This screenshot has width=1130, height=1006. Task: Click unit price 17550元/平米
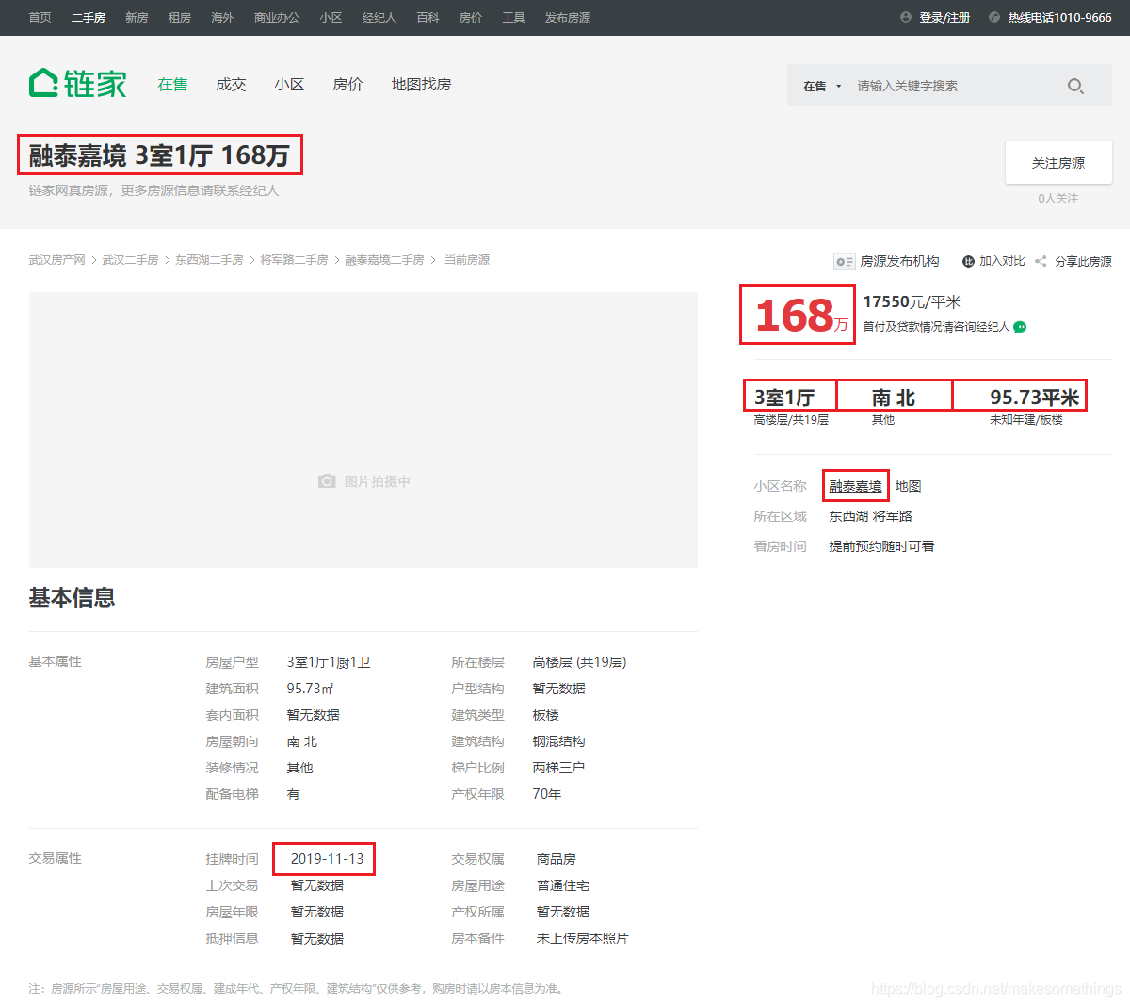pyautogui.click(x=912, y=301)
